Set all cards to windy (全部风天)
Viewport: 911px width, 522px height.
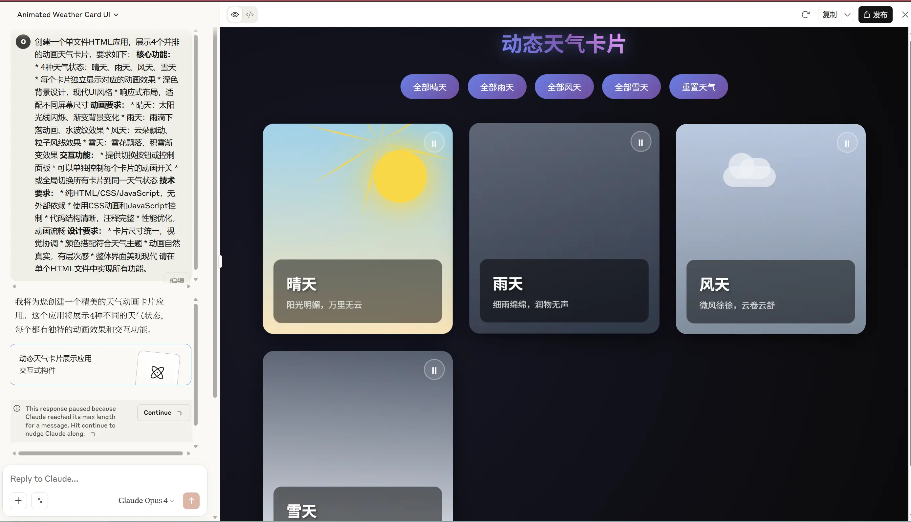tap(564, 87)
